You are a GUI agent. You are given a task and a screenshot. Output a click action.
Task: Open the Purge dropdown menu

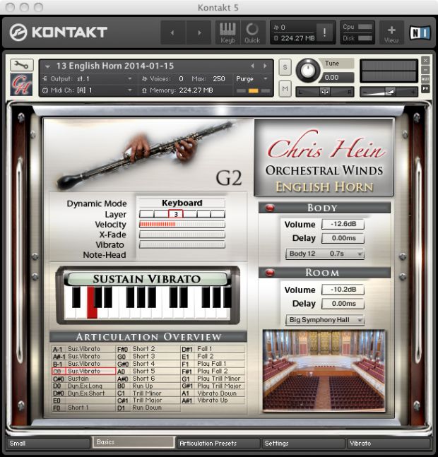pyautogui.click(x=251, y=79)
